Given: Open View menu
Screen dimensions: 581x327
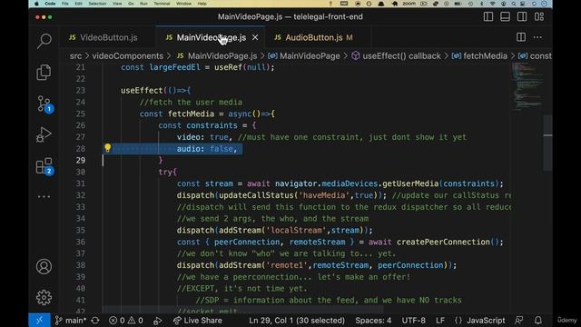Looking at the screenshot, I should coord(117,4).
